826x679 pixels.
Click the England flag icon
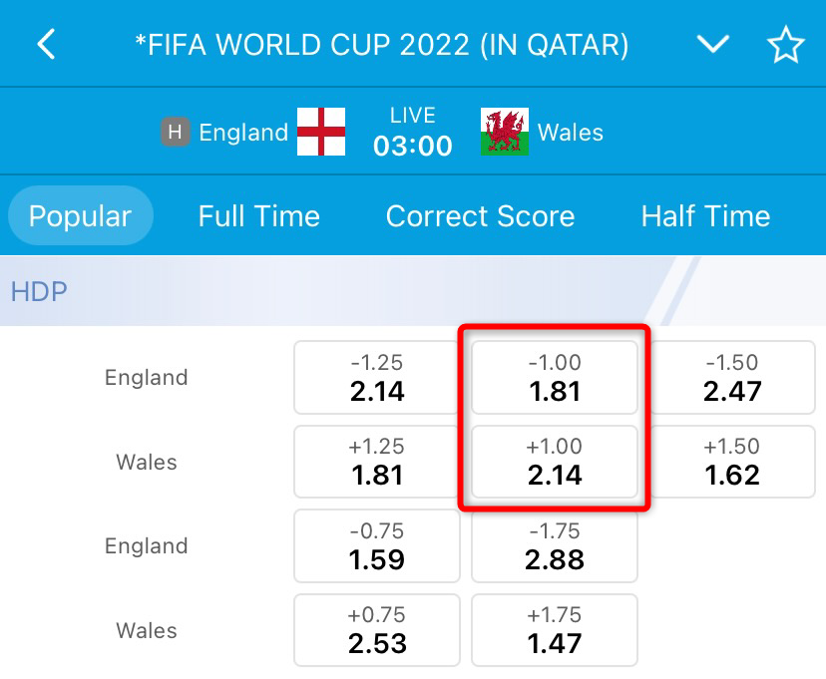pos(323,131)
